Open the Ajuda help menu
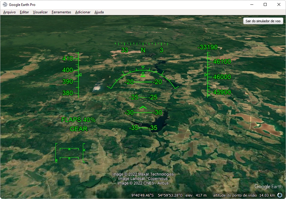The width and height of the screenshot is (286, 199). pyautogui.click(x=99, y=12)
